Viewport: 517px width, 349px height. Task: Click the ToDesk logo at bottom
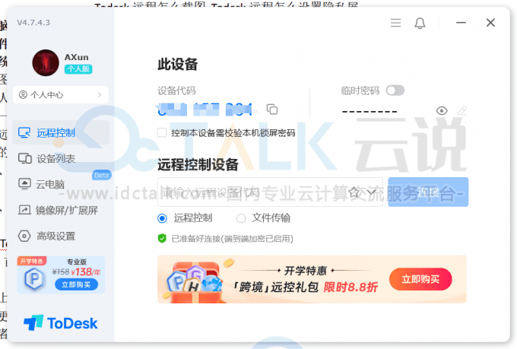(x=61, y=323)
